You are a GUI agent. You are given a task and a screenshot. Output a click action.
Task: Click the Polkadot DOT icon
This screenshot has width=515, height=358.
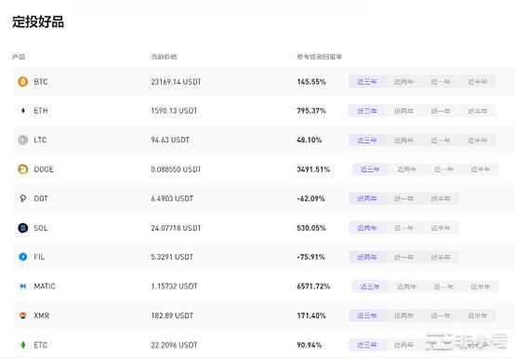(x=22, y=198)
